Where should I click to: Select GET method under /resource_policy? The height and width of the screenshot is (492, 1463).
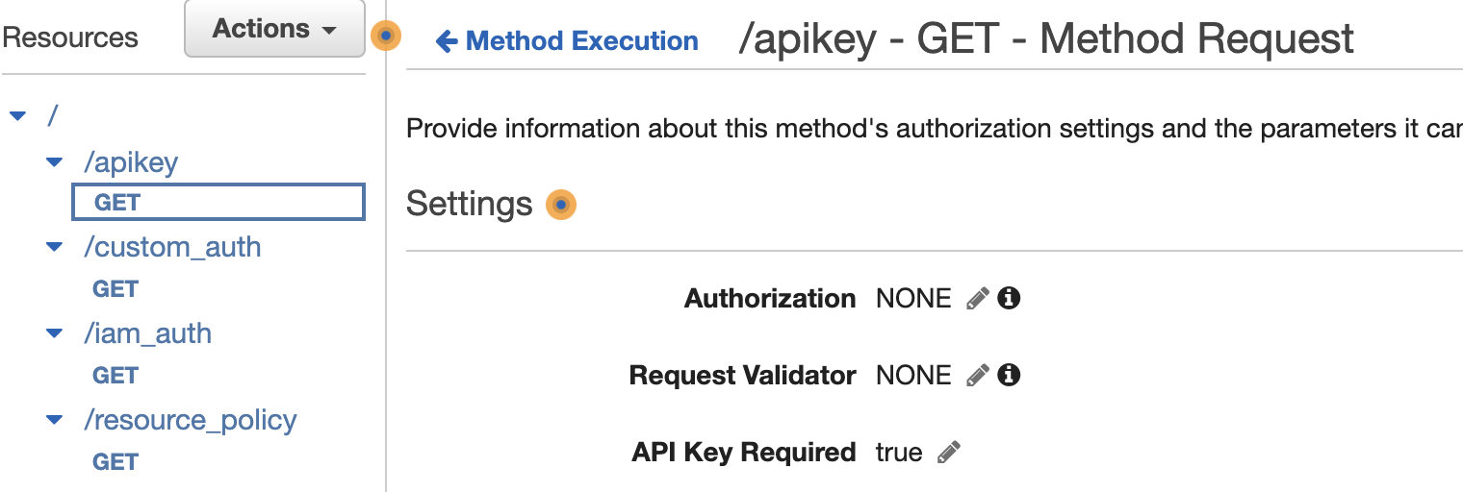tap(115, 462)
